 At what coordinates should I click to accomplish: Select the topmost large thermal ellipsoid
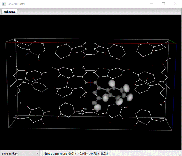click(113, 83)
